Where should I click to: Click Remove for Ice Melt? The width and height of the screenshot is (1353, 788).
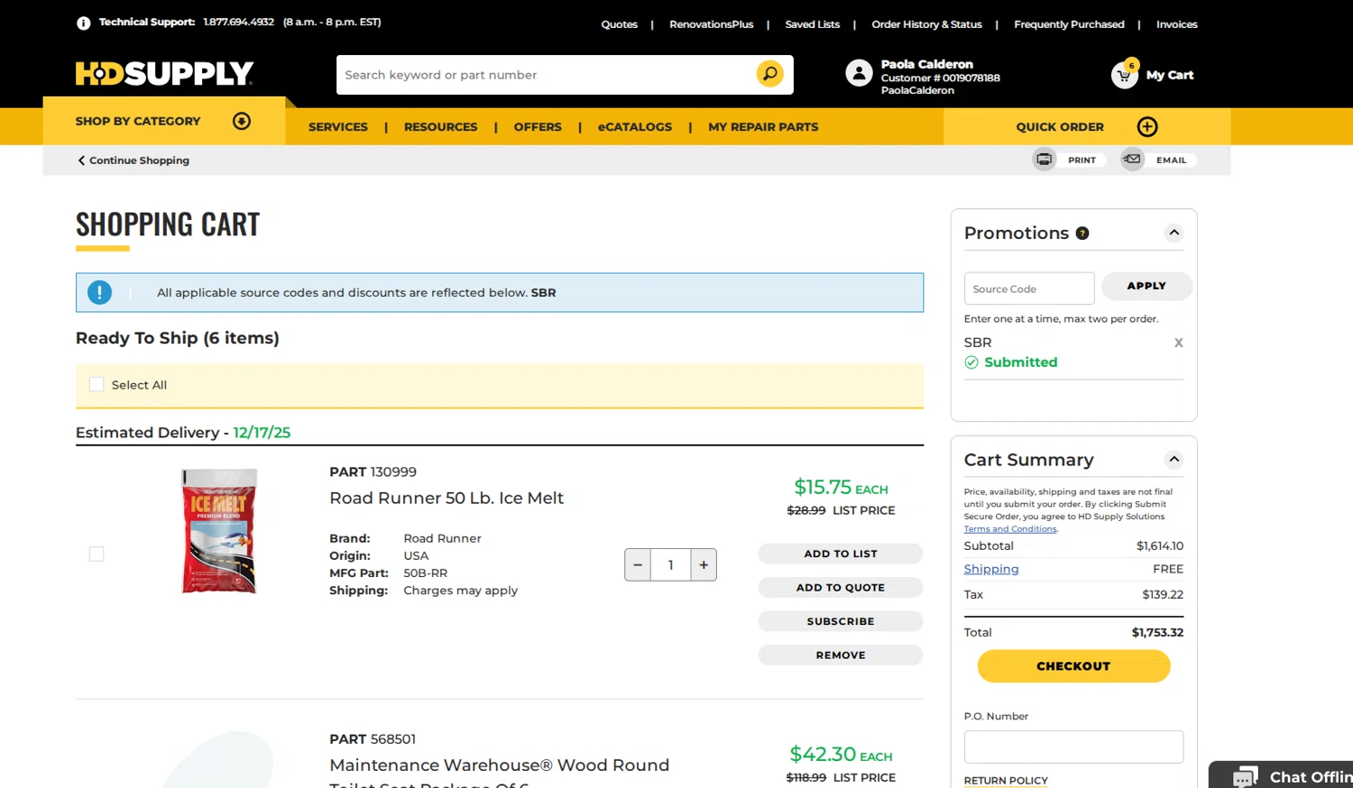(x=841, y=655)
